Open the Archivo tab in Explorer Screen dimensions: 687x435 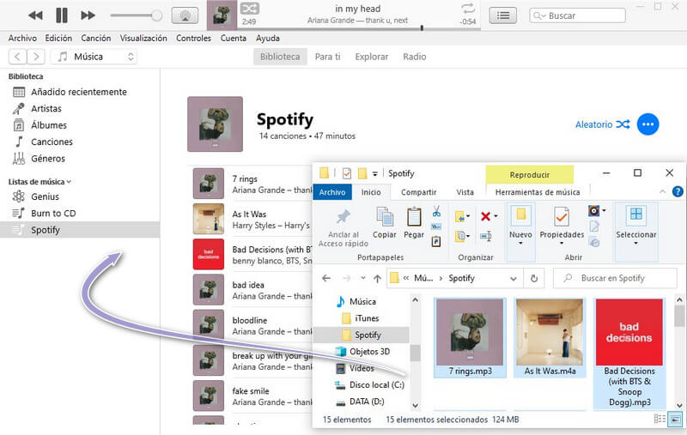332,192
